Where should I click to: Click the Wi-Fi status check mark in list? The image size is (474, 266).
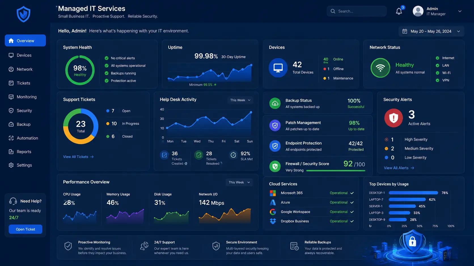[x=437, y=73]
